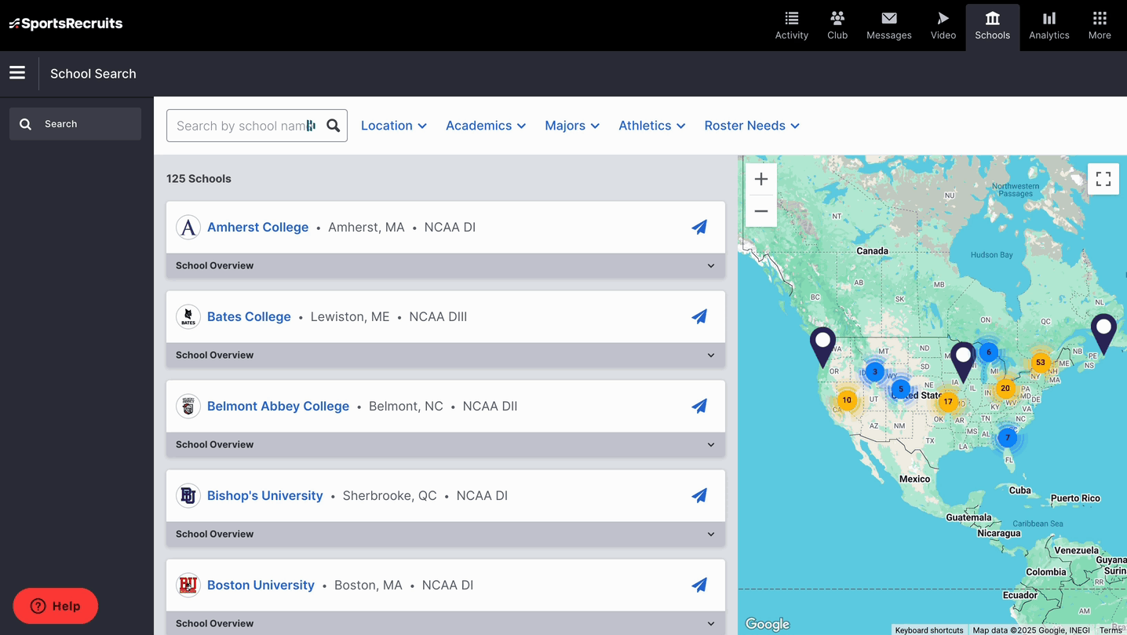Open the Athletics filter dropdown
Screen dimensions: 1127x635
(652, 126)
